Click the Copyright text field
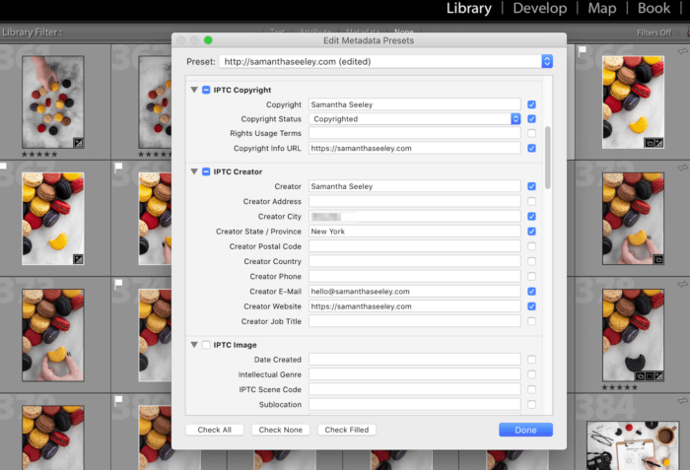690x470 pixels. (x=415, y=104)
